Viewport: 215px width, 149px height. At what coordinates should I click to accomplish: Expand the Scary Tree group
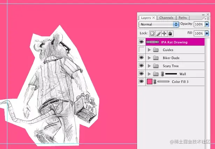coord(149,66)
